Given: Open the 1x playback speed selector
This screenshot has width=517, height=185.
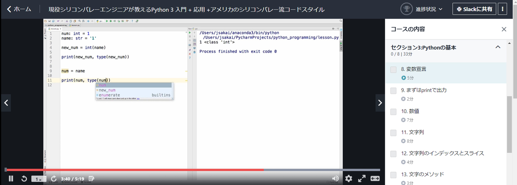Looking at the screenshot, I should pos(39,179).
